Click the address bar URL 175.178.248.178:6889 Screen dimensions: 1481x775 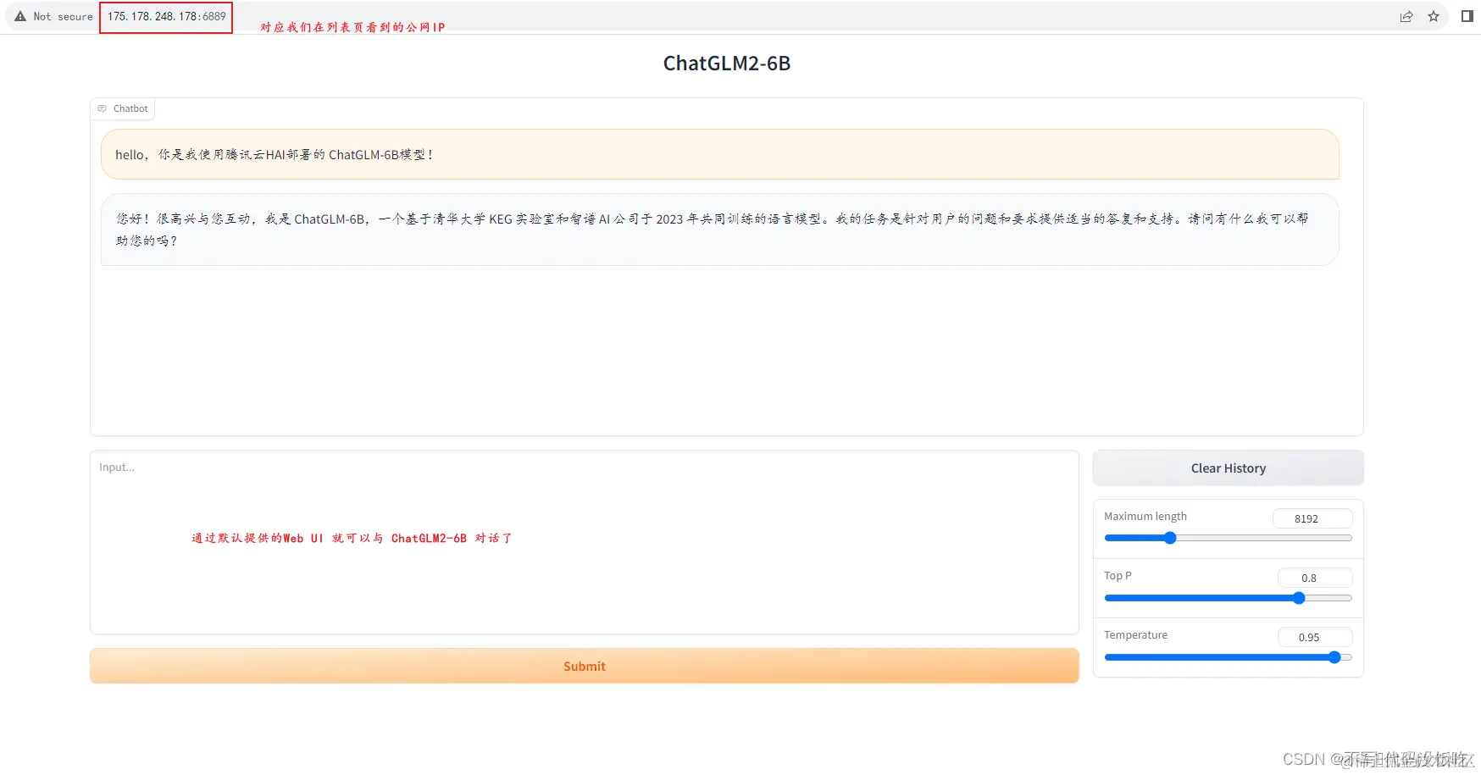[x=167, y=16]
